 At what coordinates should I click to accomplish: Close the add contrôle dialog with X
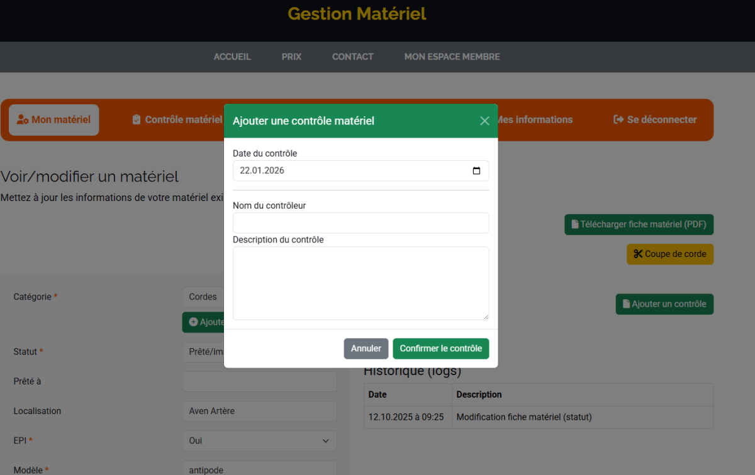(x=484, y=121)
